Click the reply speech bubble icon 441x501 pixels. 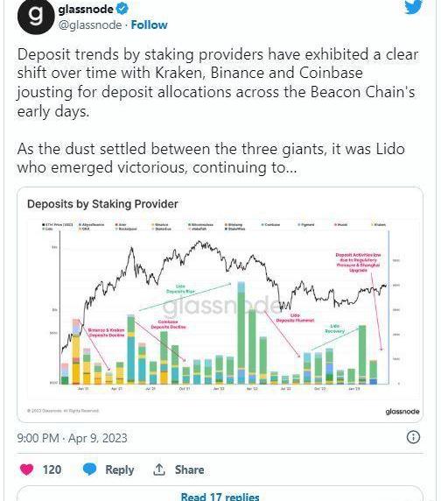[x=89, y=469]
